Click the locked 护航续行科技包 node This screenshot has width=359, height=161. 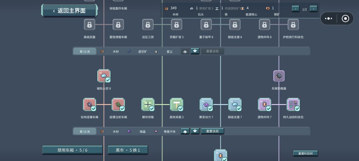[293, 25]
